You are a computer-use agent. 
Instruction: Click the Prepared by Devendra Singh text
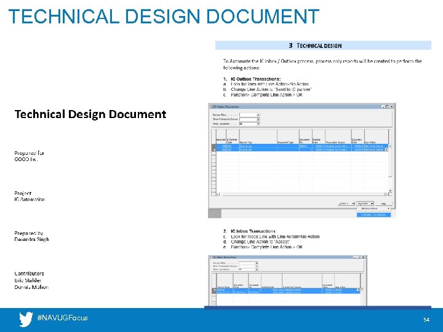pos(31,236)
